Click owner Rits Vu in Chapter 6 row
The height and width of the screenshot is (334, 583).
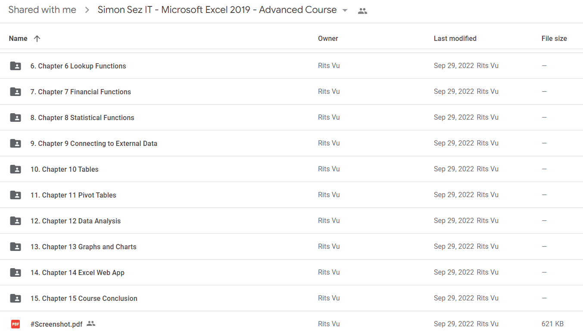(329, 66)
